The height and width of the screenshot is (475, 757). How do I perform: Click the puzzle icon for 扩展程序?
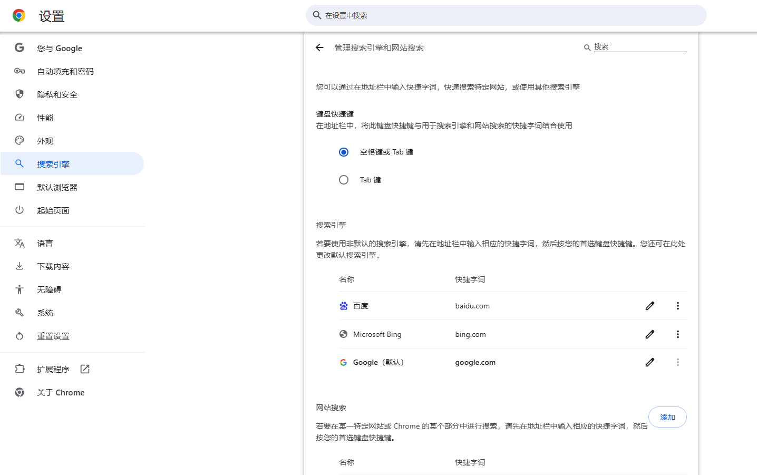click(x=20, y=369)
